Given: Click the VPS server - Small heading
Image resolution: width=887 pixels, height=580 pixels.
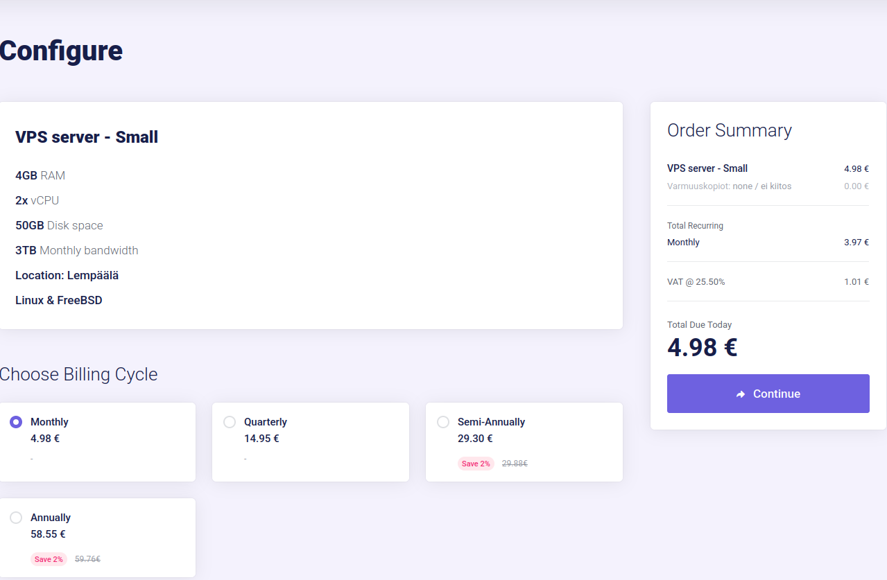Looking at the screenshot, I should (87, 137).
